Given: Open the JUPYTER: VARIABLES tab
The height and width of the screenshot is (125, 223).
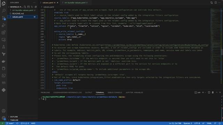Looking at the screenshot, I should [x=134, y=92].
